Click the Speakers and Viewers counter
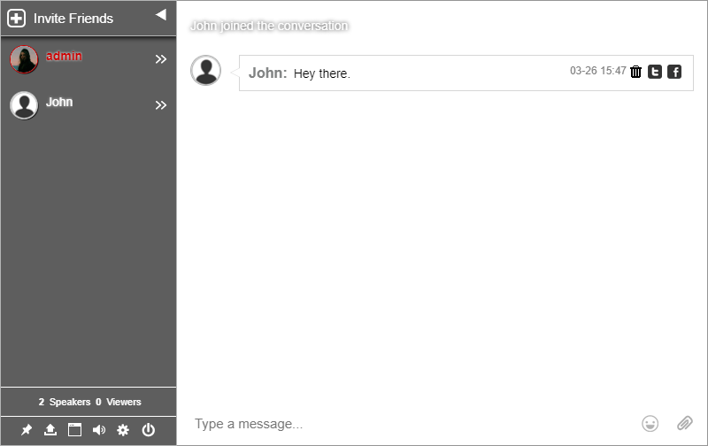 tap(89, 402)
